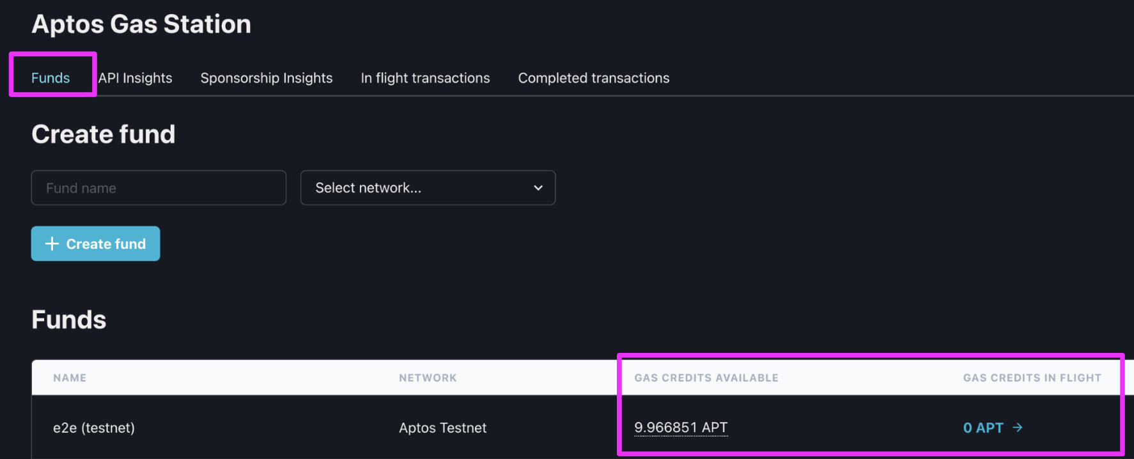Screen dimensions: 1134x459
Task: Click the Aptos Gas Station page title
Action: [141, 24]
